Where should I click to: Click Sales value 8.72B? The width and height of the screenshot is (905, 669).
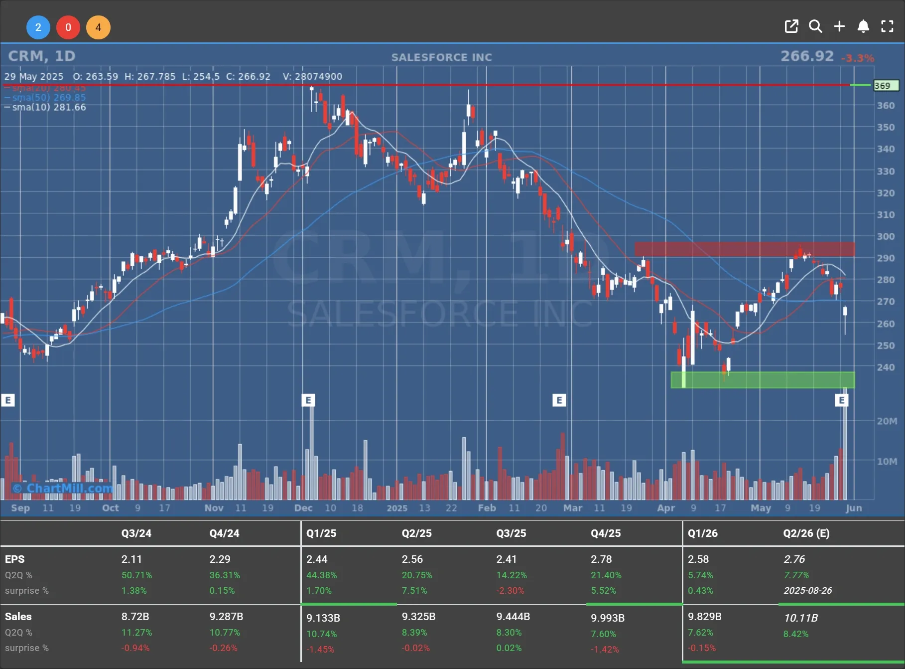tap(135, 617)
